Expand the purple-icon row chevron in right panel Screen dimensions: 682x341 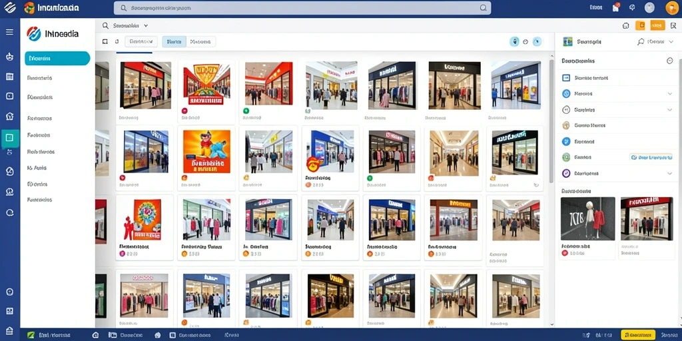[670, 173]
